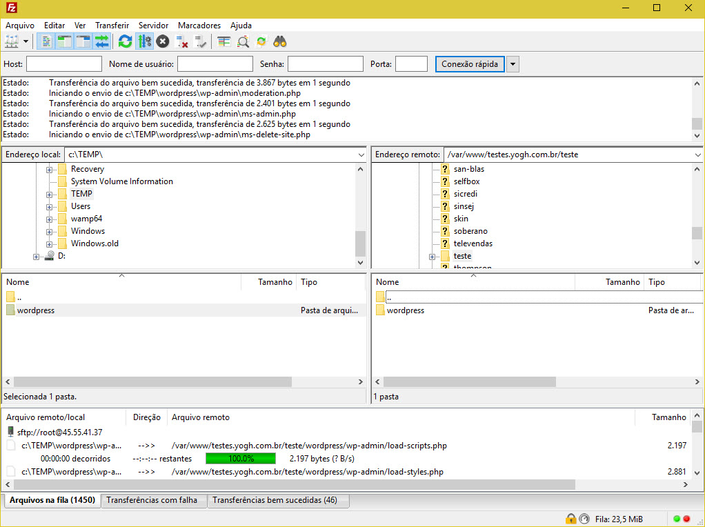Toggle directory comparison
Viewport: 705px width, 527px height.
coord(243,42)
